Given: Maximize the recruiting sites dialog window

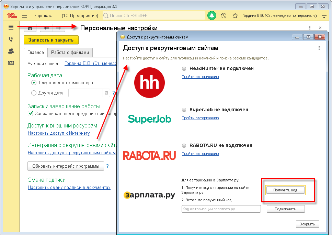Looking at the screenshot, I should point(308,37).
